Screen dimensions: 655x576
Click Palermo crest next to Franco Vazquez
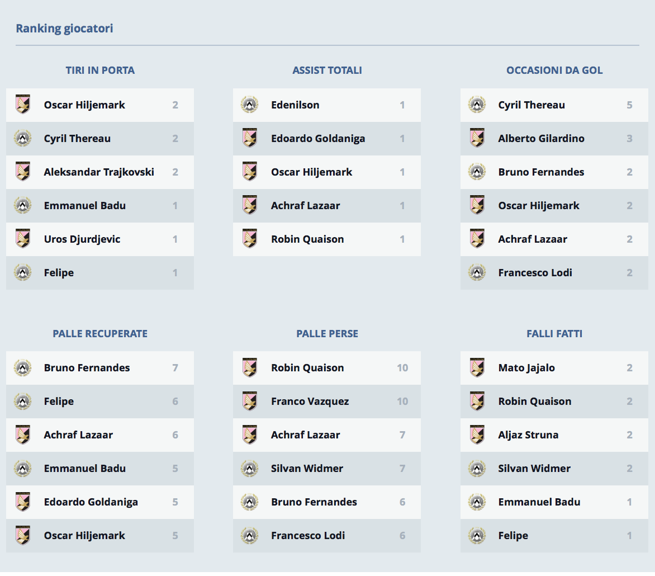click(x=250, y=401)
